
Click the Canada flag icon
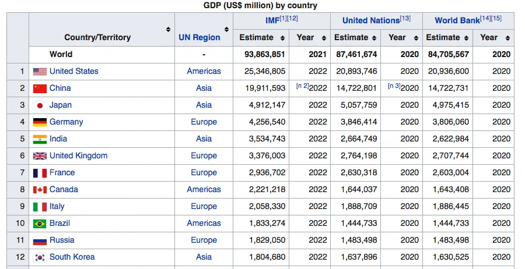point(40,190)
